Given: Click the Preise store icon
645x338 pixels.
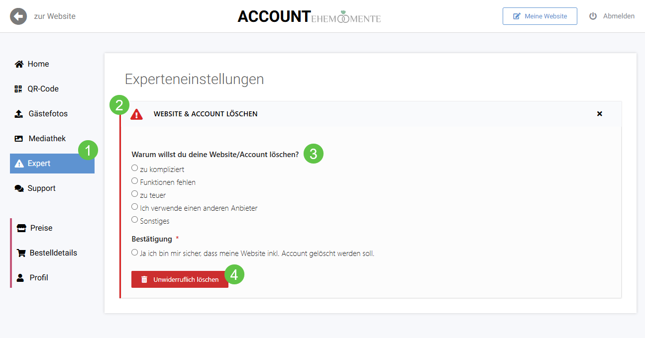Looking at the screenshot, I should pyautogui.click(x=21, y=228).
